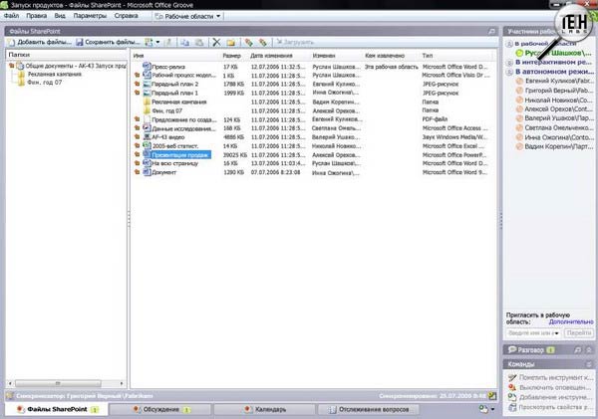Click the На всю страницу Word icon

point(147,163)
